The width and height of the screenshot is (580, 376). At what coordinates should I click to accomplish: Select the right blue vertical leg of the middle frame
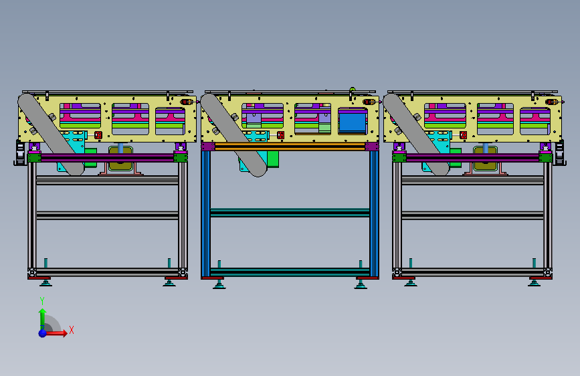[x=374, y=214]
